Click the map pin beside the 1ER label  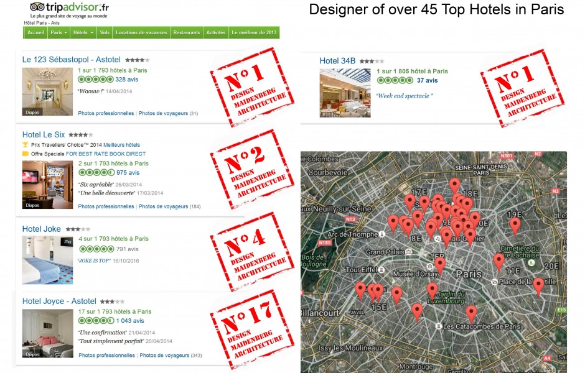click(x=440, y=265)
